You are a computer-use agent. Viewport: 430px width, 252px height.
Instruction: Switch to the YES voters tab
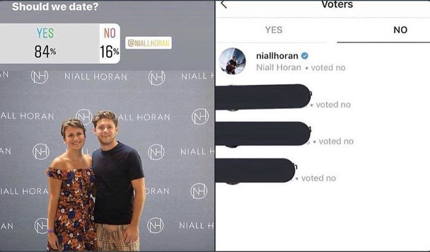point(273,30)
